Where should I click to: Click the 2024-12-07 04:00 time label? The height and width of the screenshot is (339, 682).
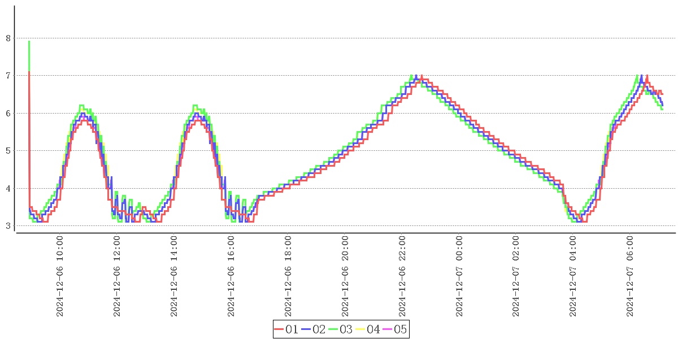[x=573, y=277]
